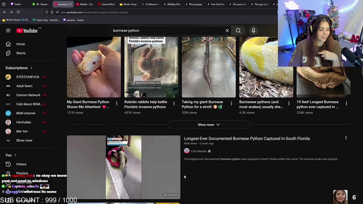Viewport: 363px width, 204px height.
Task: Play the Robotic rabbits short thumbnail
Action: [151, 67]
